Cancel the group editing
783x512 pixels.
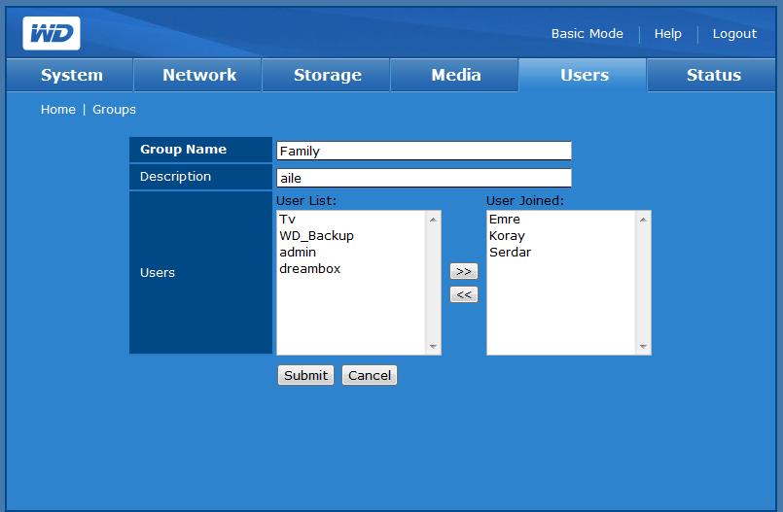coord(370,375)
